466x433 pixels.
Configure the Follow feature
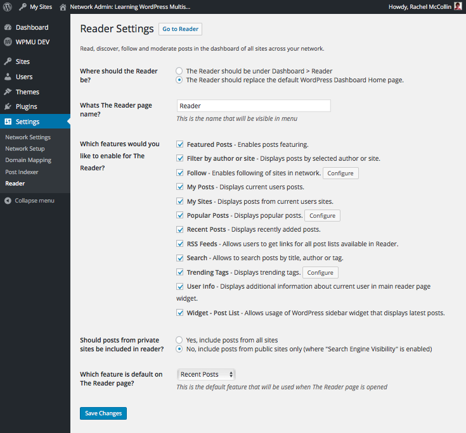pyautogui.click(x=340, y=173)
